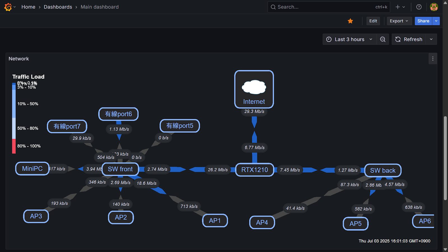Navigate to Dashboards breadcrumb
This screenshot has height=252, width=448.
(58, 7)
